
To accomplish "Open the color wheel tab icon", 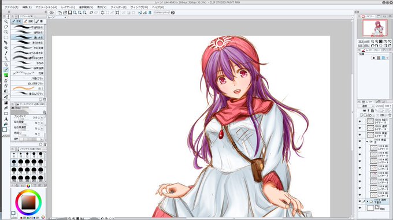I will [28, 186].
